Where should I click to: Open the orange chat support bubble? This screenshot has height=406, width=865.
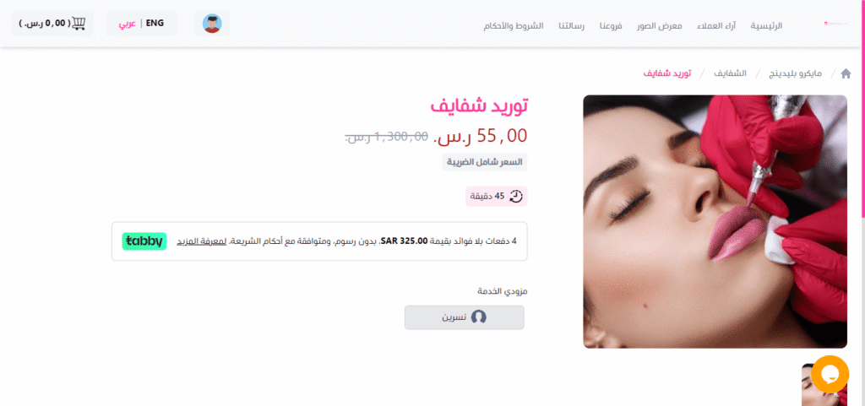pyautogui.click(x=830, y=374)
